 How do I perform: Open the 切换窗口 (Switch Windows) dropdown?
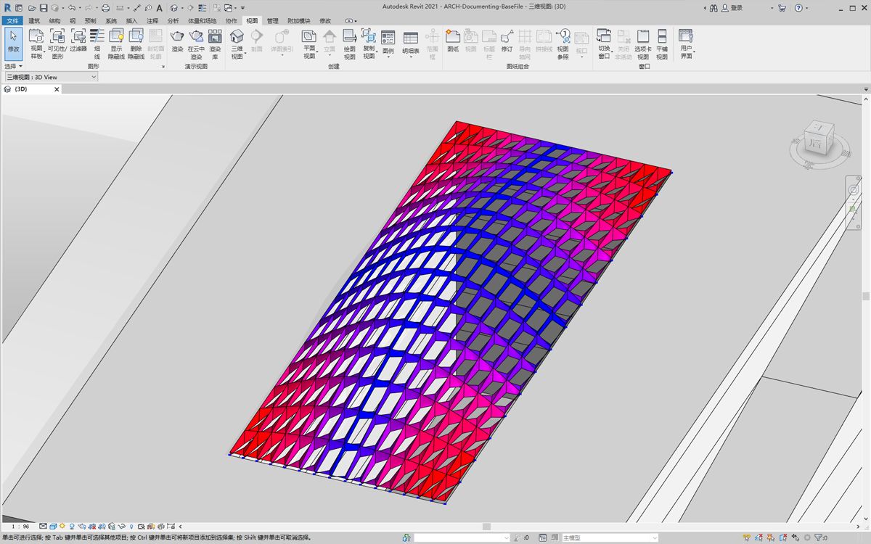pyautogui.click(x=604, y=44)
